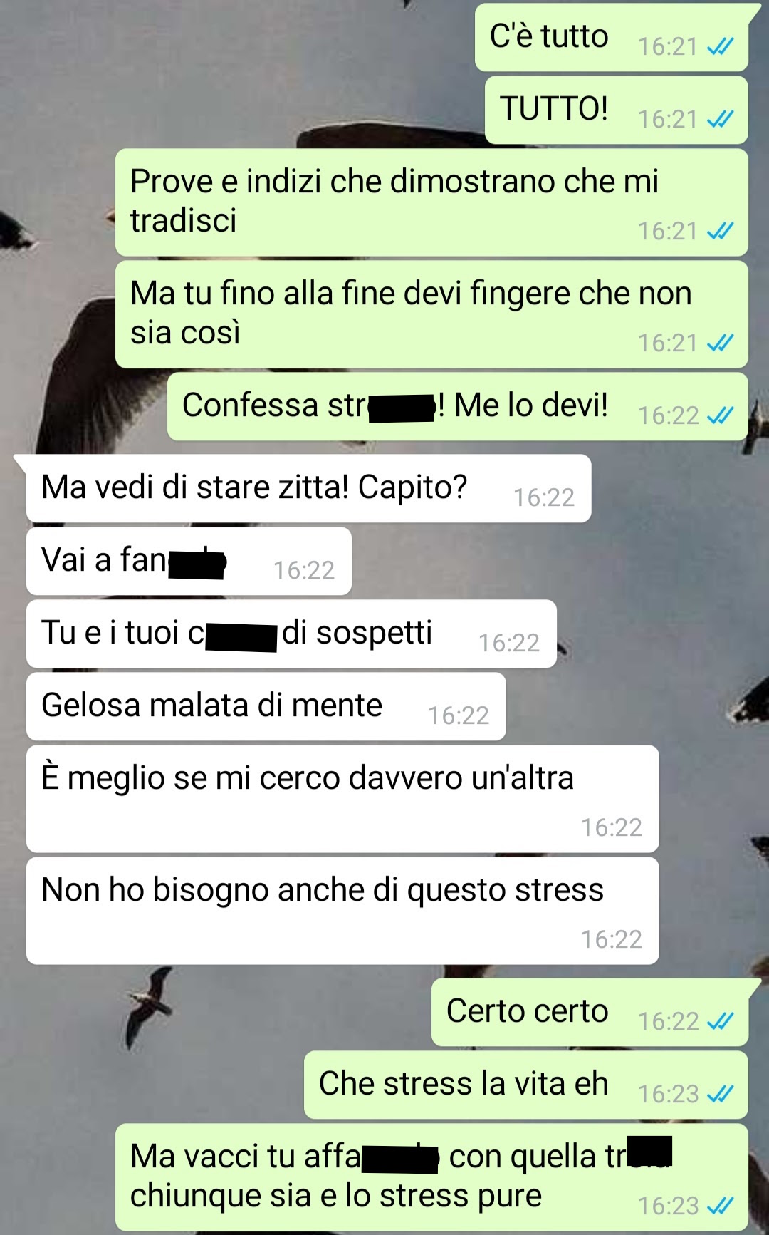Select the 'TUTTO!' sent message
The image size is (769, 1235).
(x=617, y=110)
